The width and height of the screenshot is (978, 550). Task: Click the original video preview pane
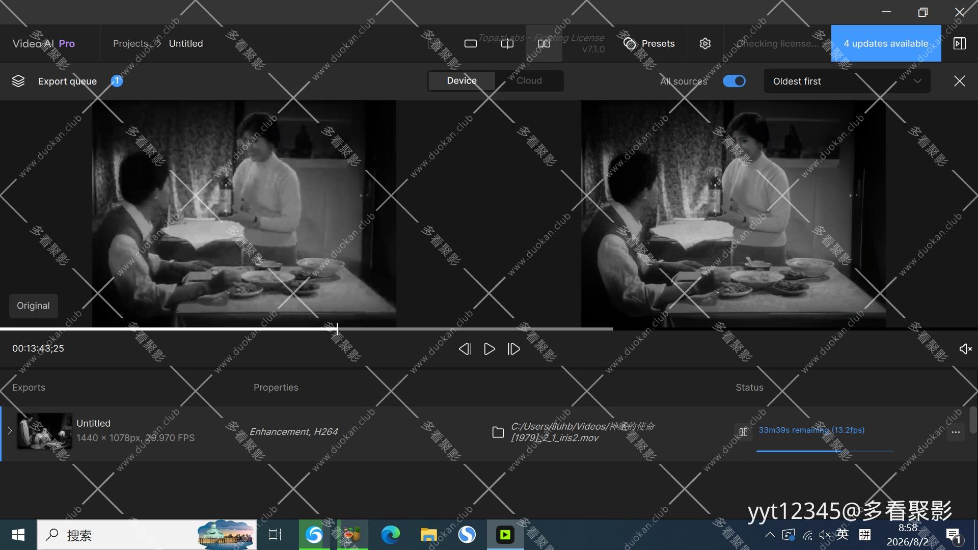(244, 214)
